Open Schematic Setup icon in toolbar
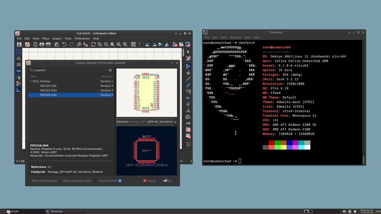This screenshot has height=214, width=381. tap(27, 45)
